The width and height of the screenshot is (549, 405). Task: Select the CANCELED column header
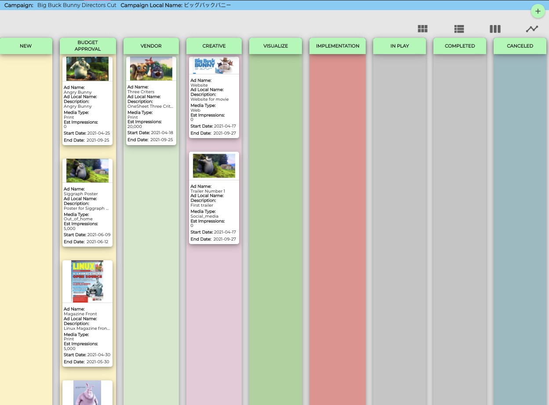[x=520, y=46]
